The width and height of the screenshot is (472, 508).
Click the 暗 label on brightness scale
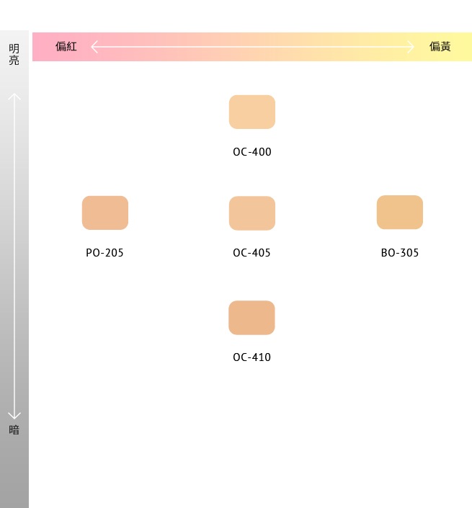[14, 430]
